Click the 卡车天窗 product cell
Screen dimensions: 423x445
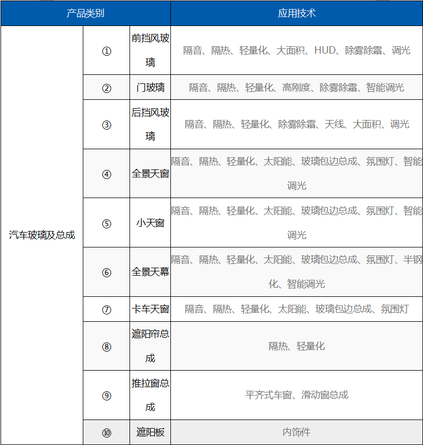[x=150, y=309]
